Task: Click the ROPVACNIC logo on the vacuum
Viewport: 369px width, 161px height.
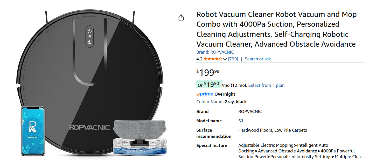Action: tap(89, 128)
